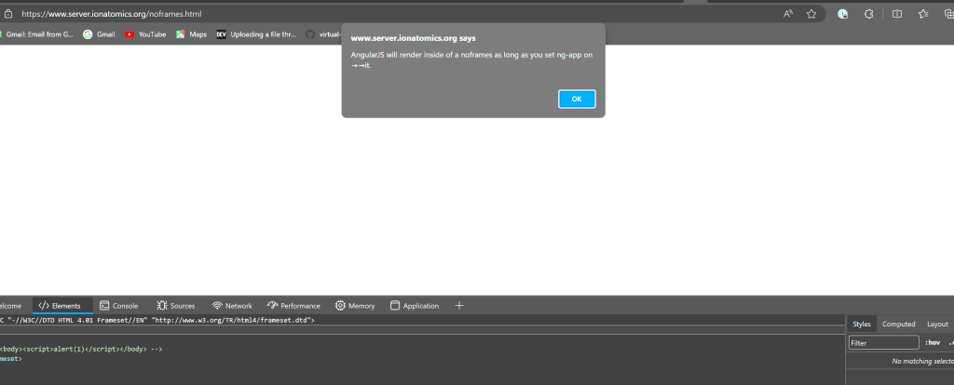The height and width of the screenshot is (385, 954).
Task: Click the Styles Filter input field
Action: (x=883, y=343)
